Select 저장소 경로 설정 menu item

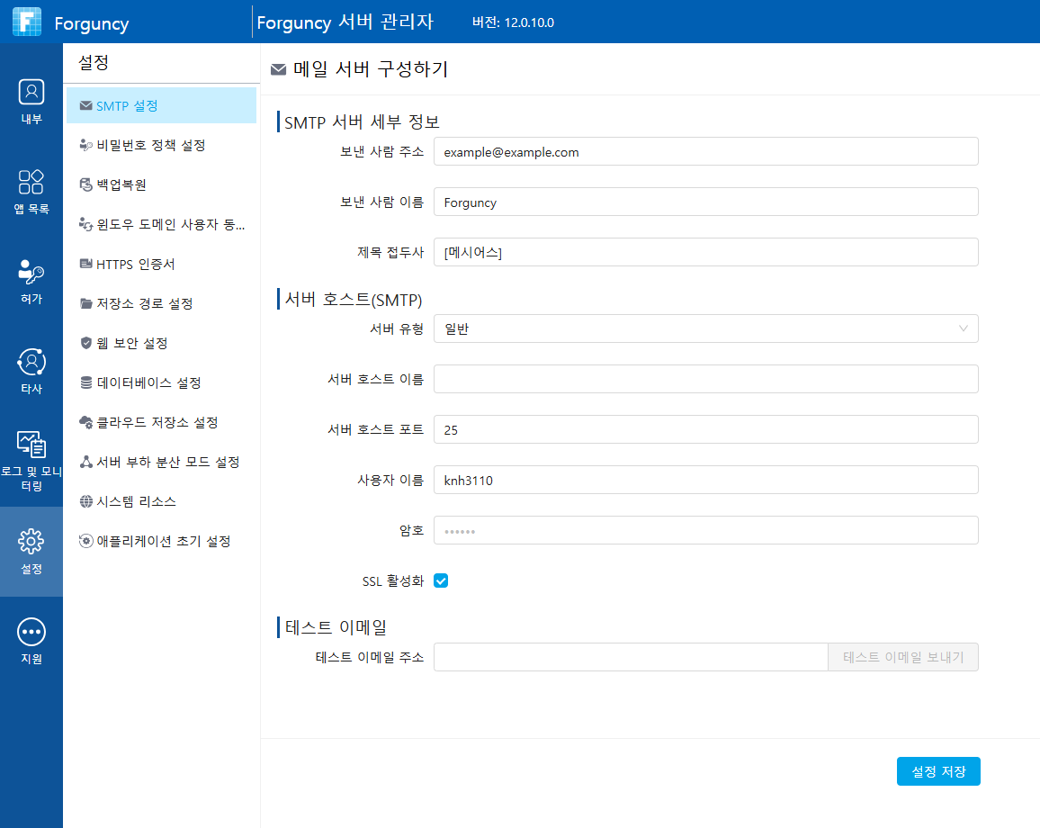coord(161,303)
